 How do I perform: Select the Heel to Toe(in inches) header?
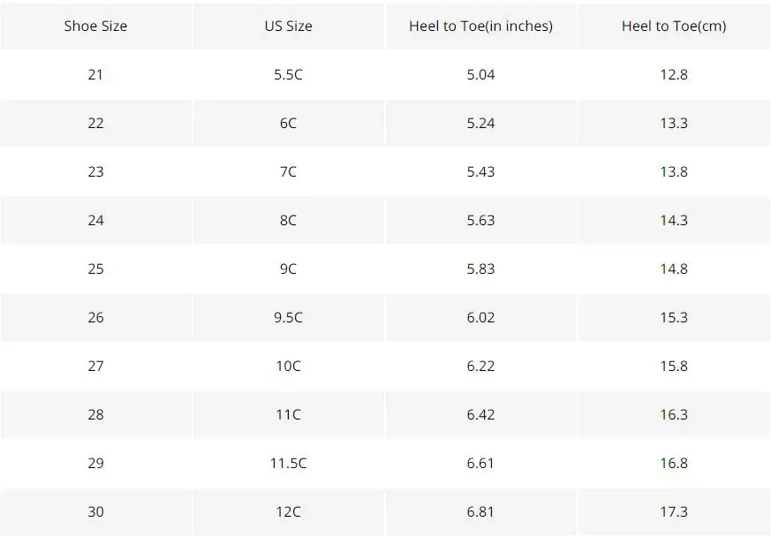tap(481, 26)
